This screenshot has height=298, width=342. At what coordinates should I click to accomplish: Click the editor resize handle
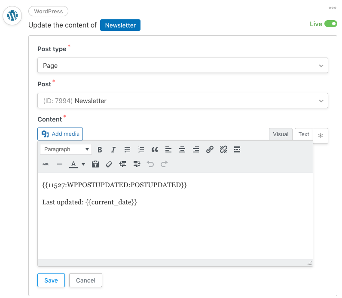click(x=310, y=263)
